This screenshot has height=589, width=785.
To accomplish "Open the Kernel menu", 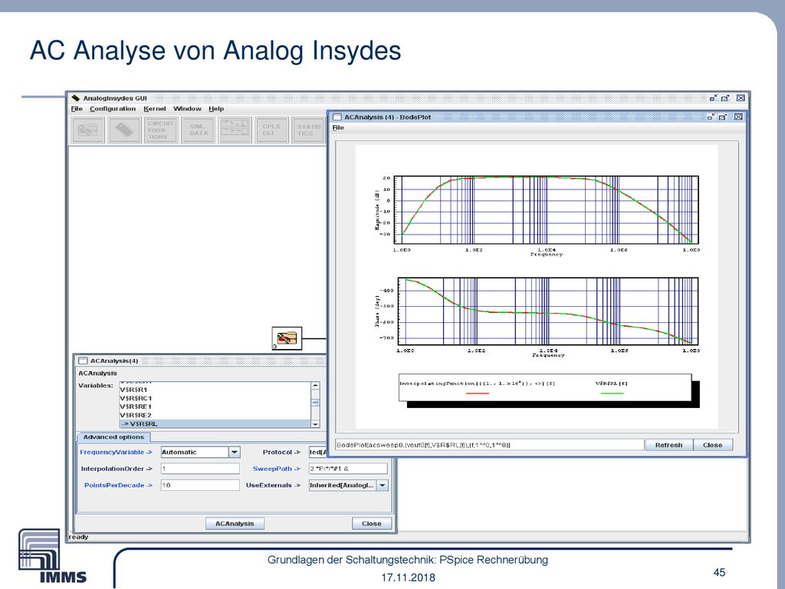I will [x=155, y=109].
